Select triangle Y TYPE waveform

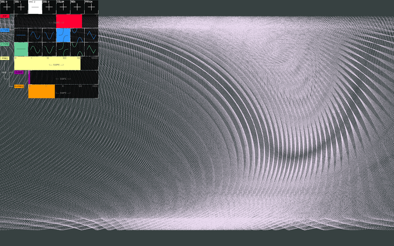click(92, 49)
